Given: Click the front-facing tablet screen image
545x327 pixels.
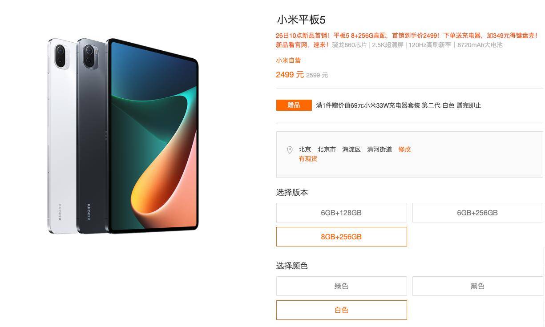Looking at the screenshot, I should click(x=153, y=136).
